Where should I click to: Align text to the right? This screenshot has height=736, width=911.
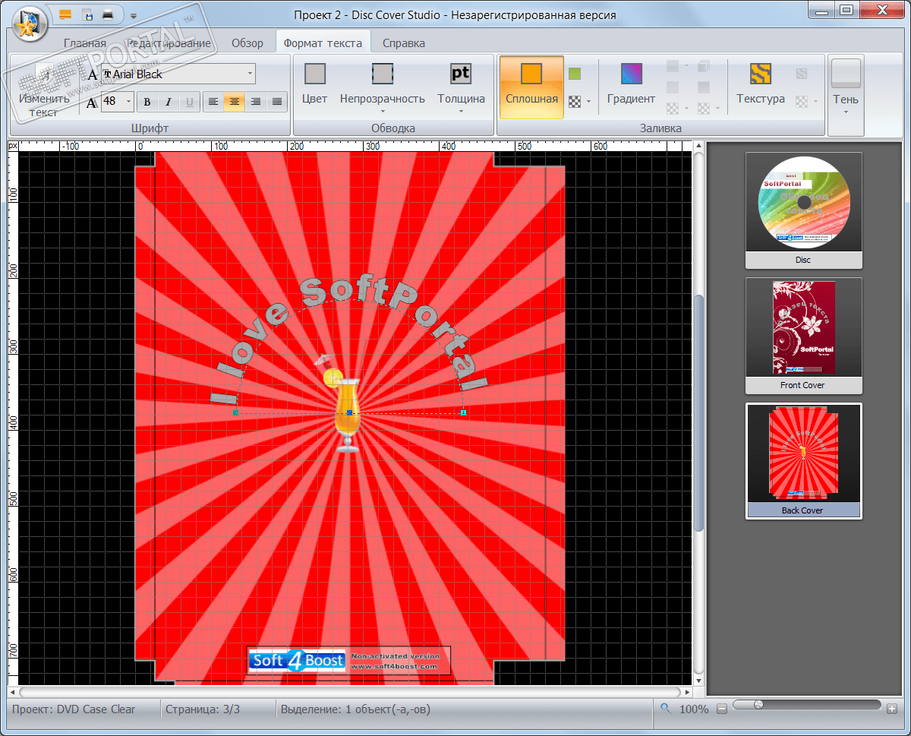click(256, 102)
